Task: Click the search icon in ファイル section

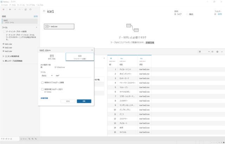Action: [x=36, y=27]
